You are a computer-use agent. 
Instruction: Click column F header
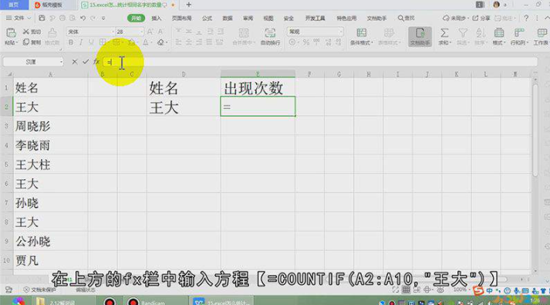pyautogui.click(x=309, y=74)
